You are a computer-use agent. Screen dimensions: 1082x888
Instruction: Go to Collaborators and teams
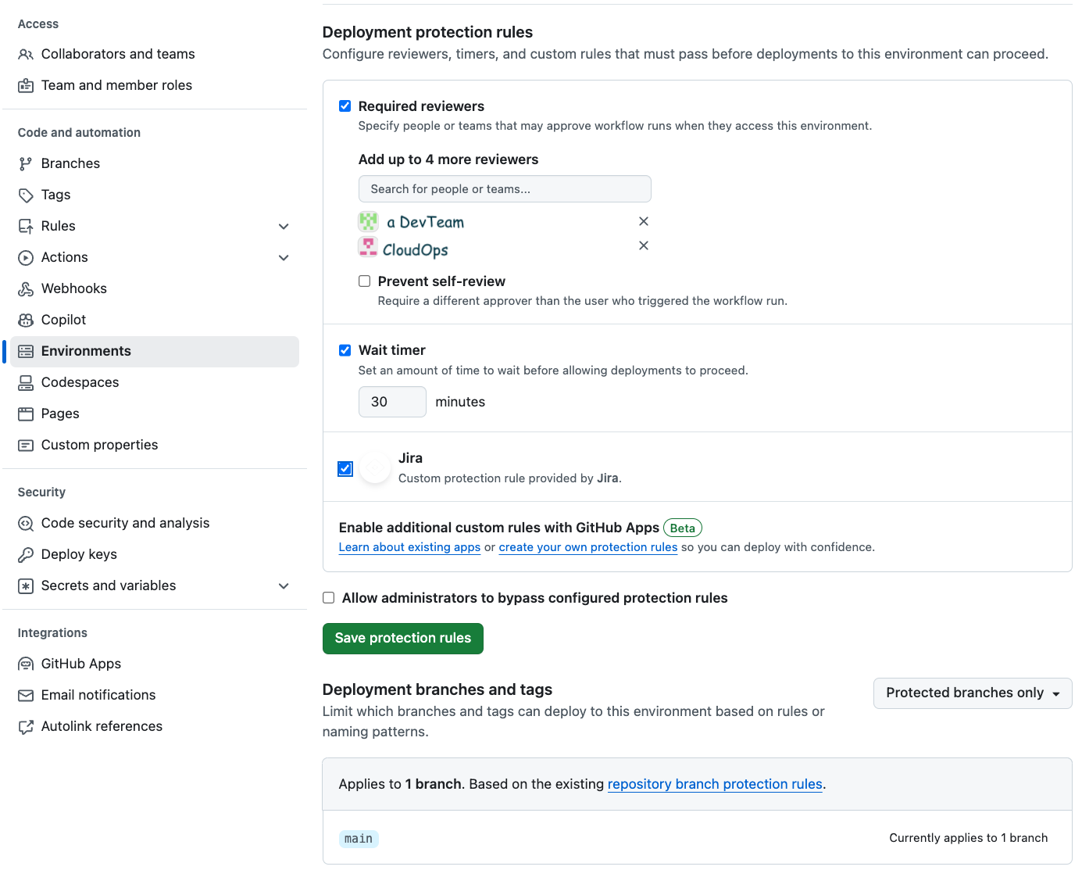coord(118,54)
